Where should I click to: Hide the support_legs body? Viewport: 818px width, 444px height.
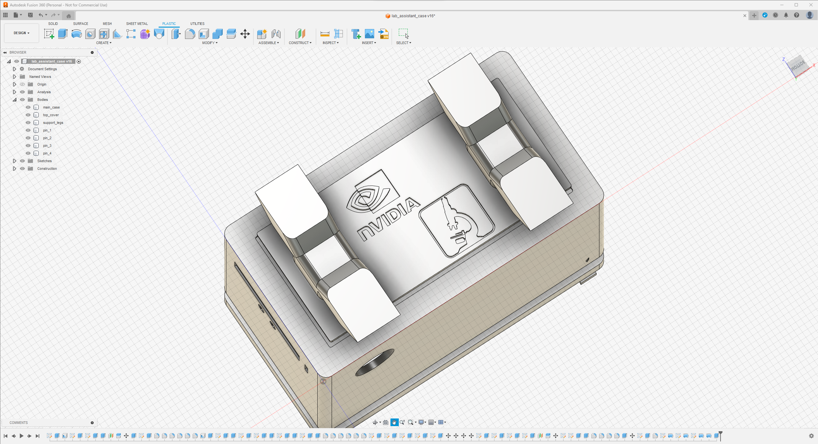[x=27, y=123]
